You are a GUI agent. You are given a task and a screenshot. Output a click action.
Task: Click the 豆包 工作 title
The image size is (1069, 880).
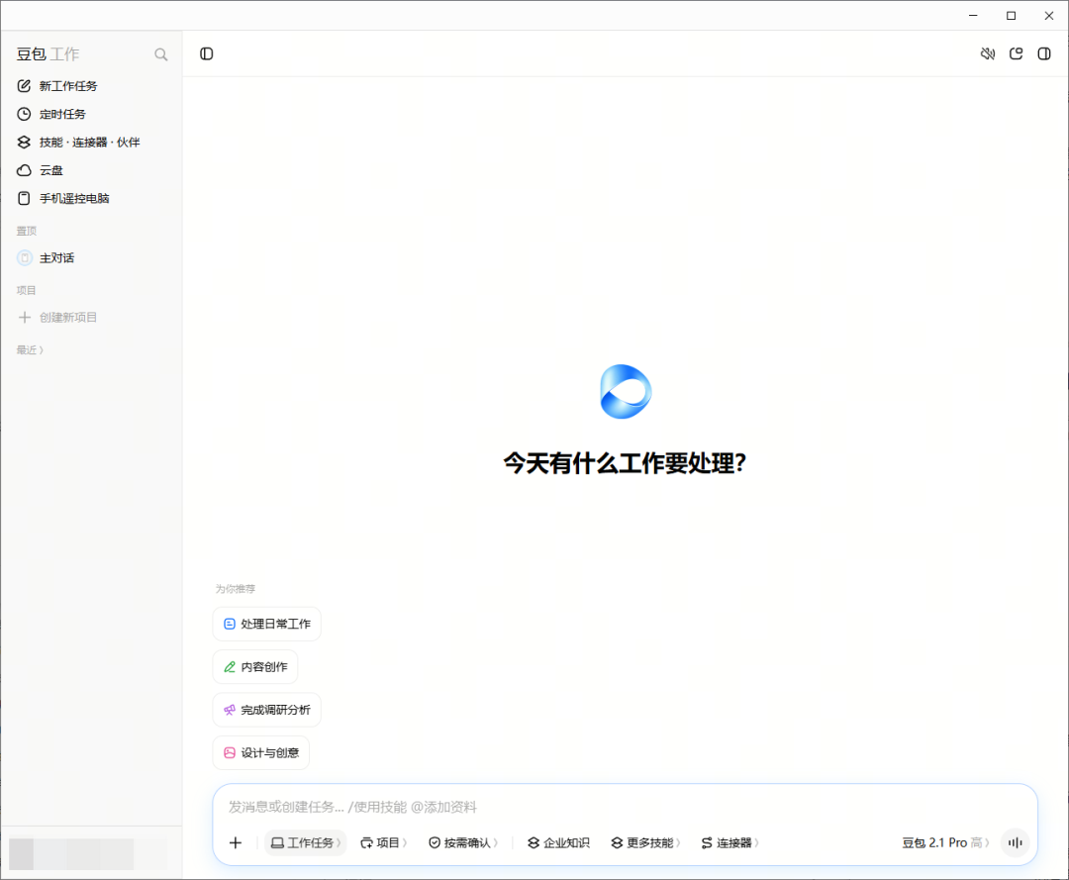pos(48,53)
